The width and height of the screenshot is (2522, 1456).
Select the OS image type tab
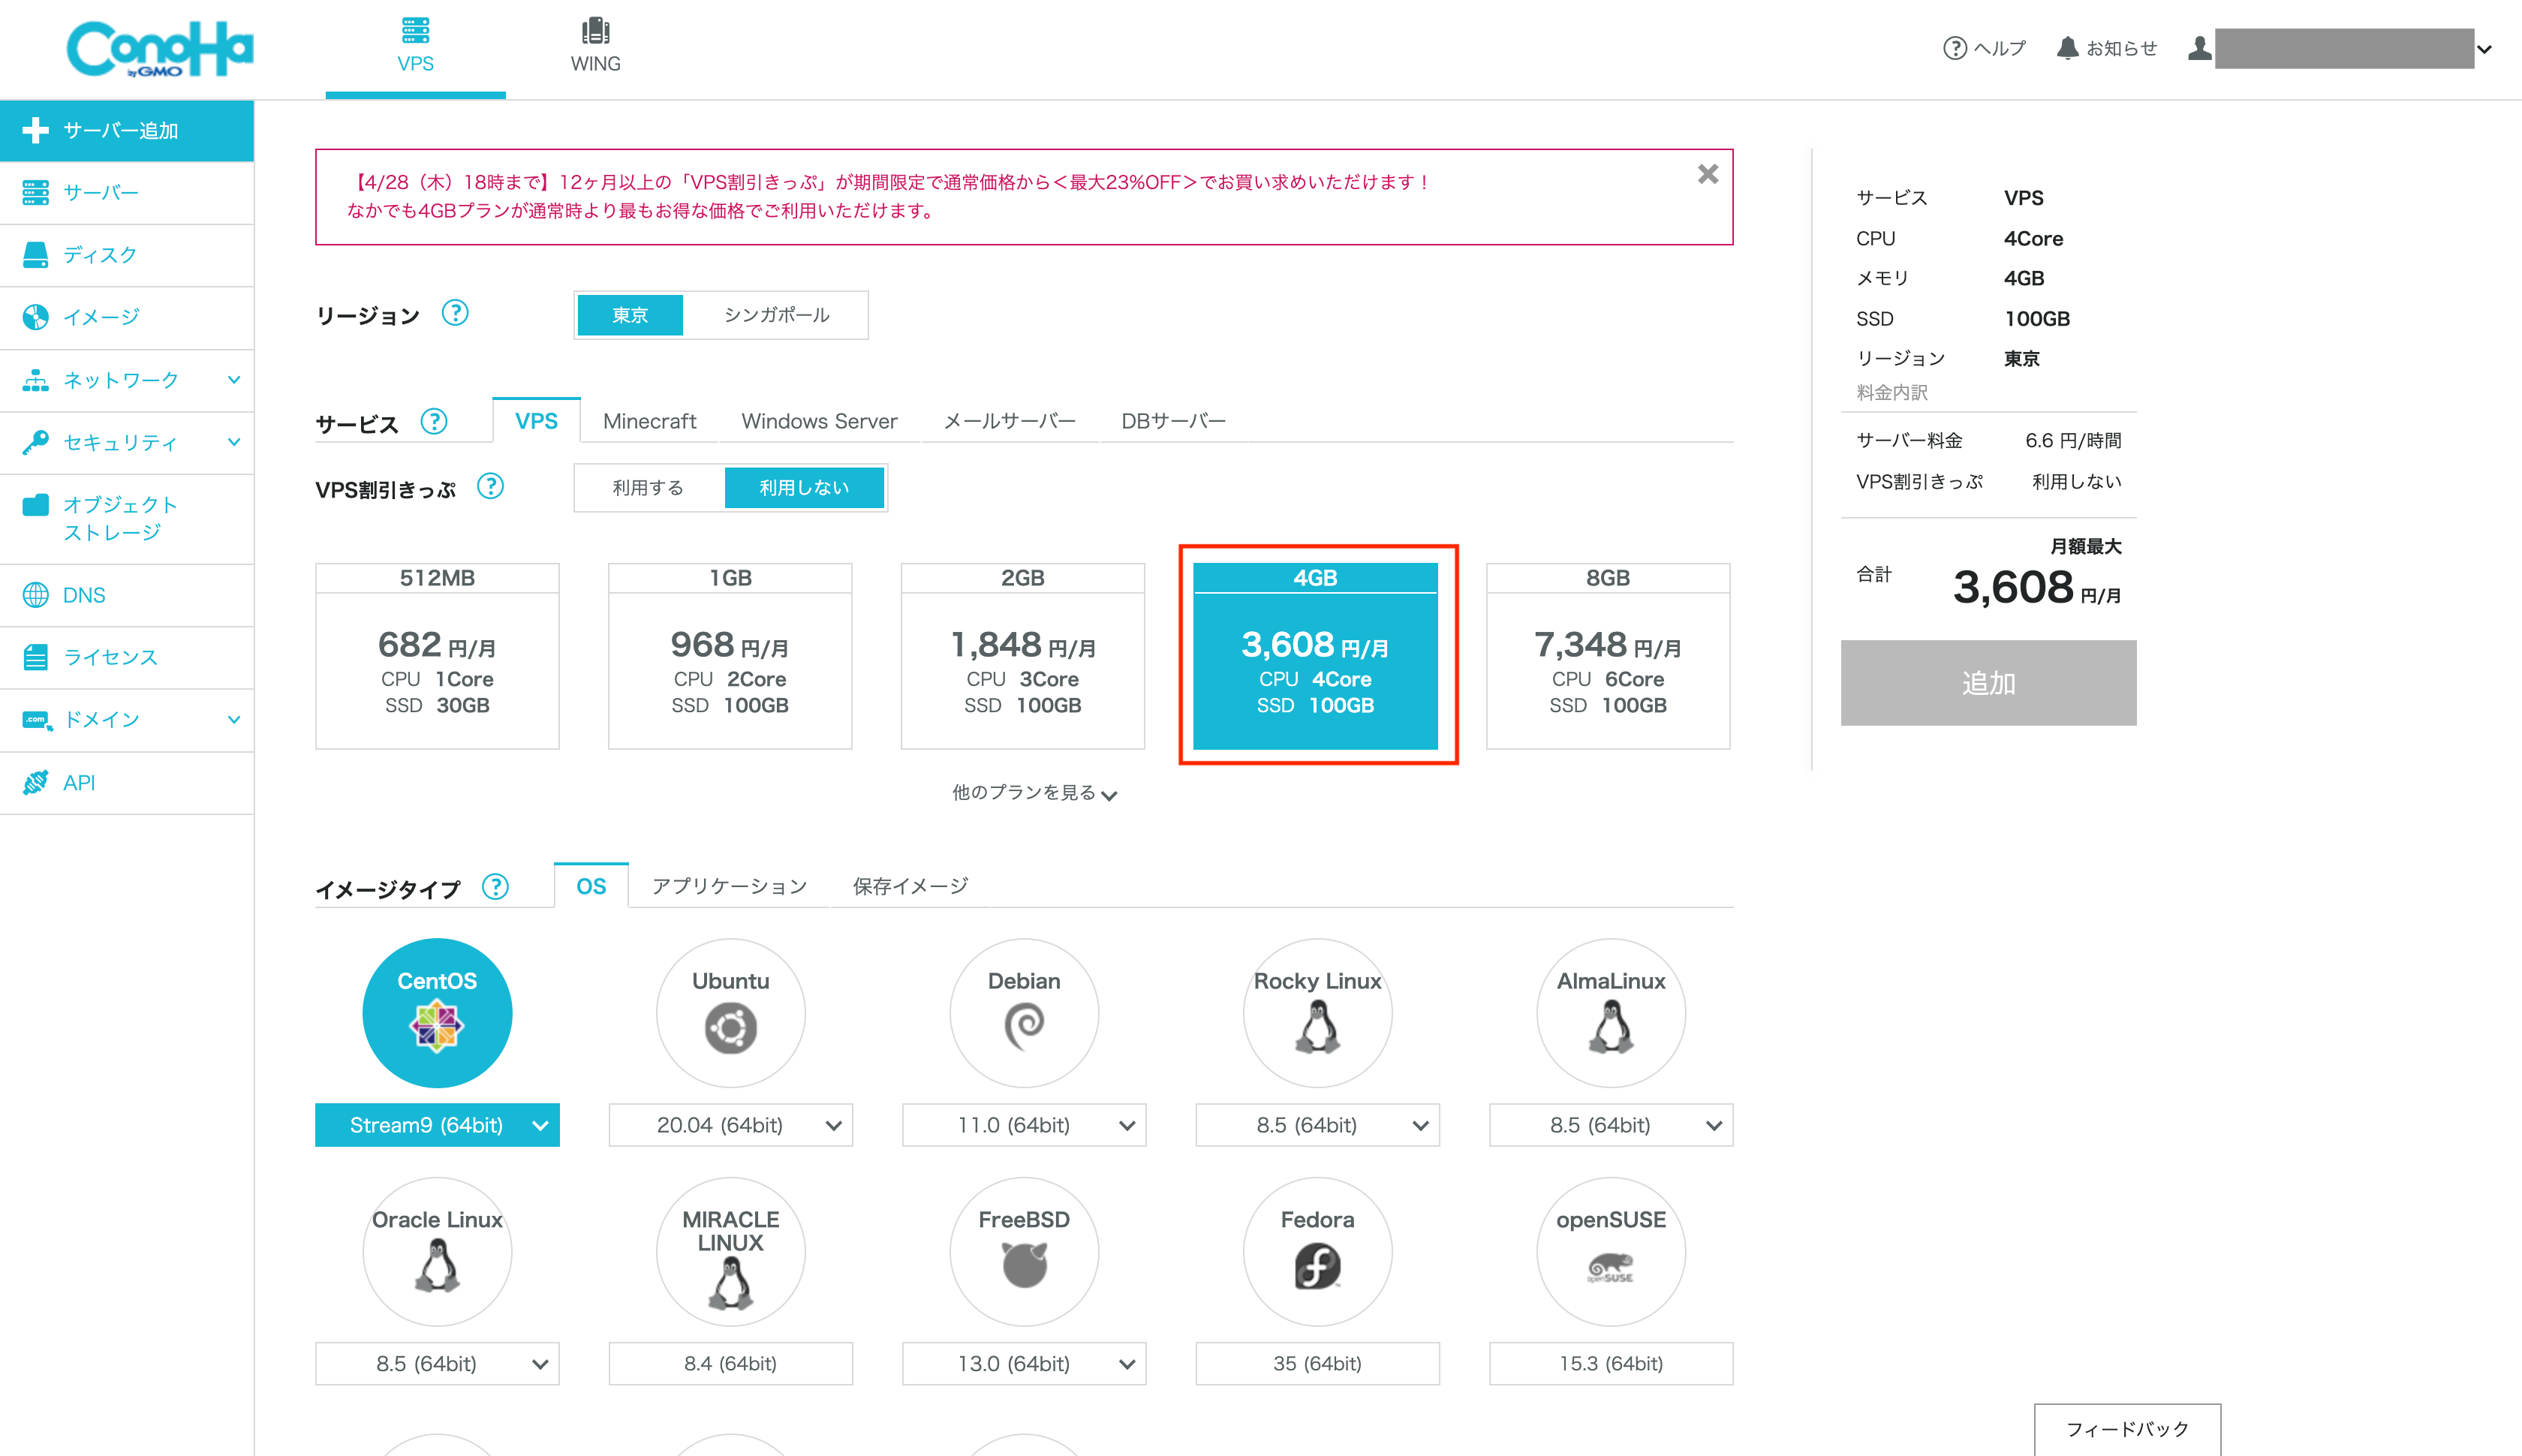(x=591, y=886)
